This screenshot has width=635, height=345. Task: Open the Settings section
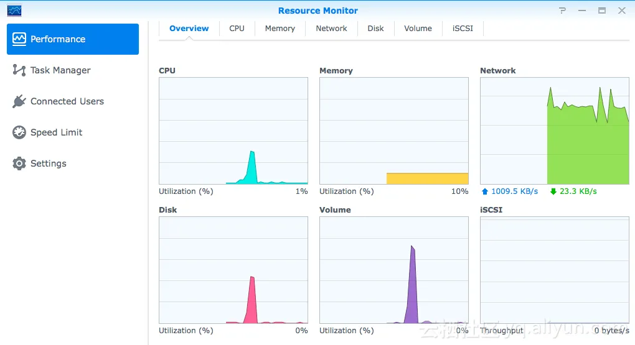73,163
